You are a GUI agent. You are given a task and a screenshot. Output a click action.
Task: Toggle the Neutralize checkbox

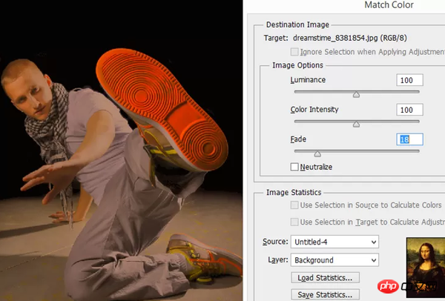(x=294, y=167)
